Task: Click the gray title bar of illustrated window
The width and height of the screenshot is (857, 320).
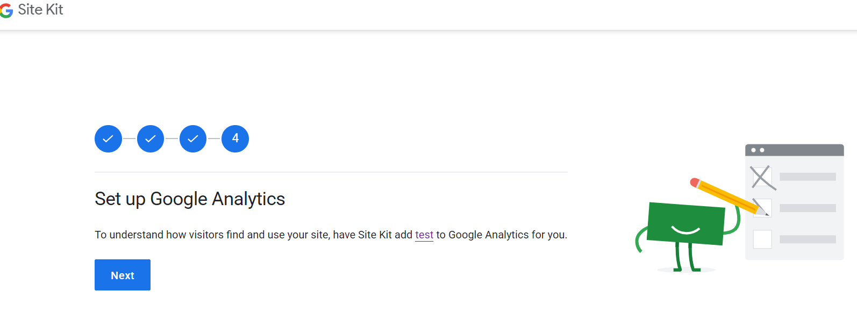Action: (x=795, y=150)
